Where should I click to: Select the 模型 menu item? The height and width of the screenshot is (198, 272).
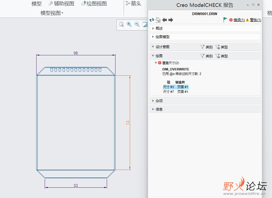coord(36,3)
